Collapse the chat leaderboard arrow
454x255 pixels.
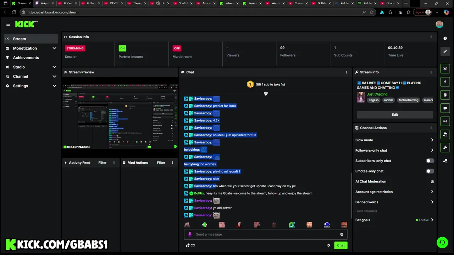pyautogui.click(x=266, y=94)
